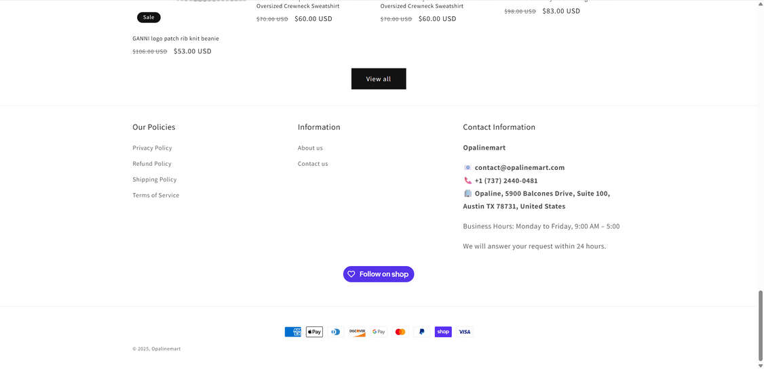Image resolution: width=764 pixels, height=369 pixels.
Task: Open the Refund Policy link
Action: click(x=152, y=164)
